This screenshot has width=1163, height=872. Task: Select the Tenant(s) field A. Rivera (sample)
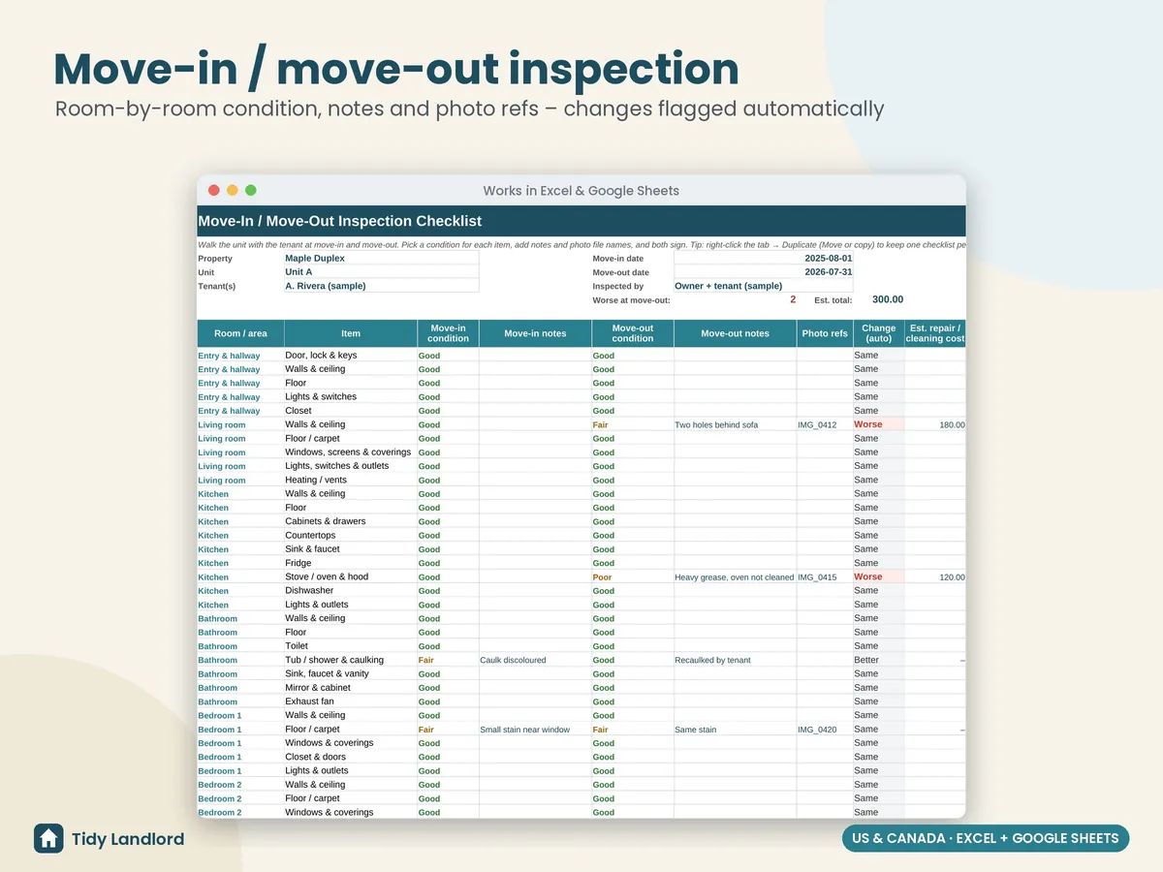tap(381, 286)
